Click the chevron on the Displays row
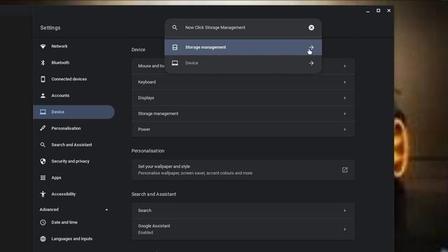The height and width of the screenshot is (252, 448). 345,98
